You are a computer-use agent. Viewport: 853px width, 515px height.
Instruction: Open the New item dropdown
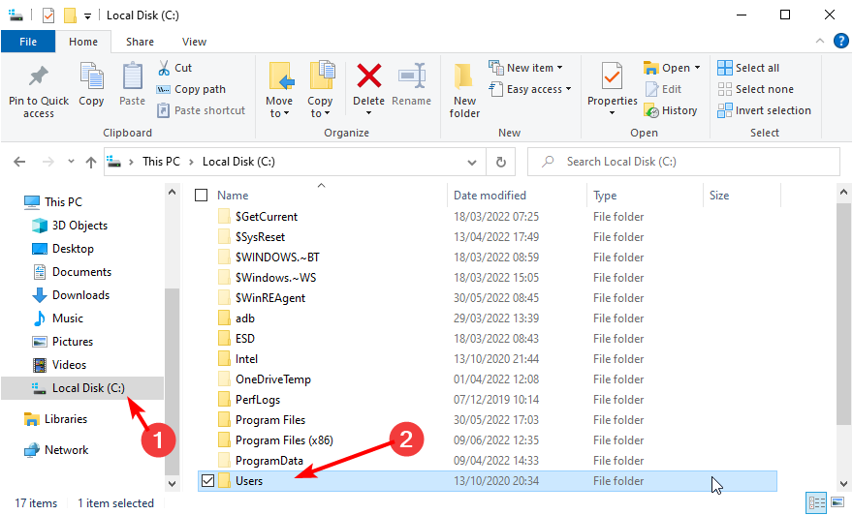coord(525,68)
